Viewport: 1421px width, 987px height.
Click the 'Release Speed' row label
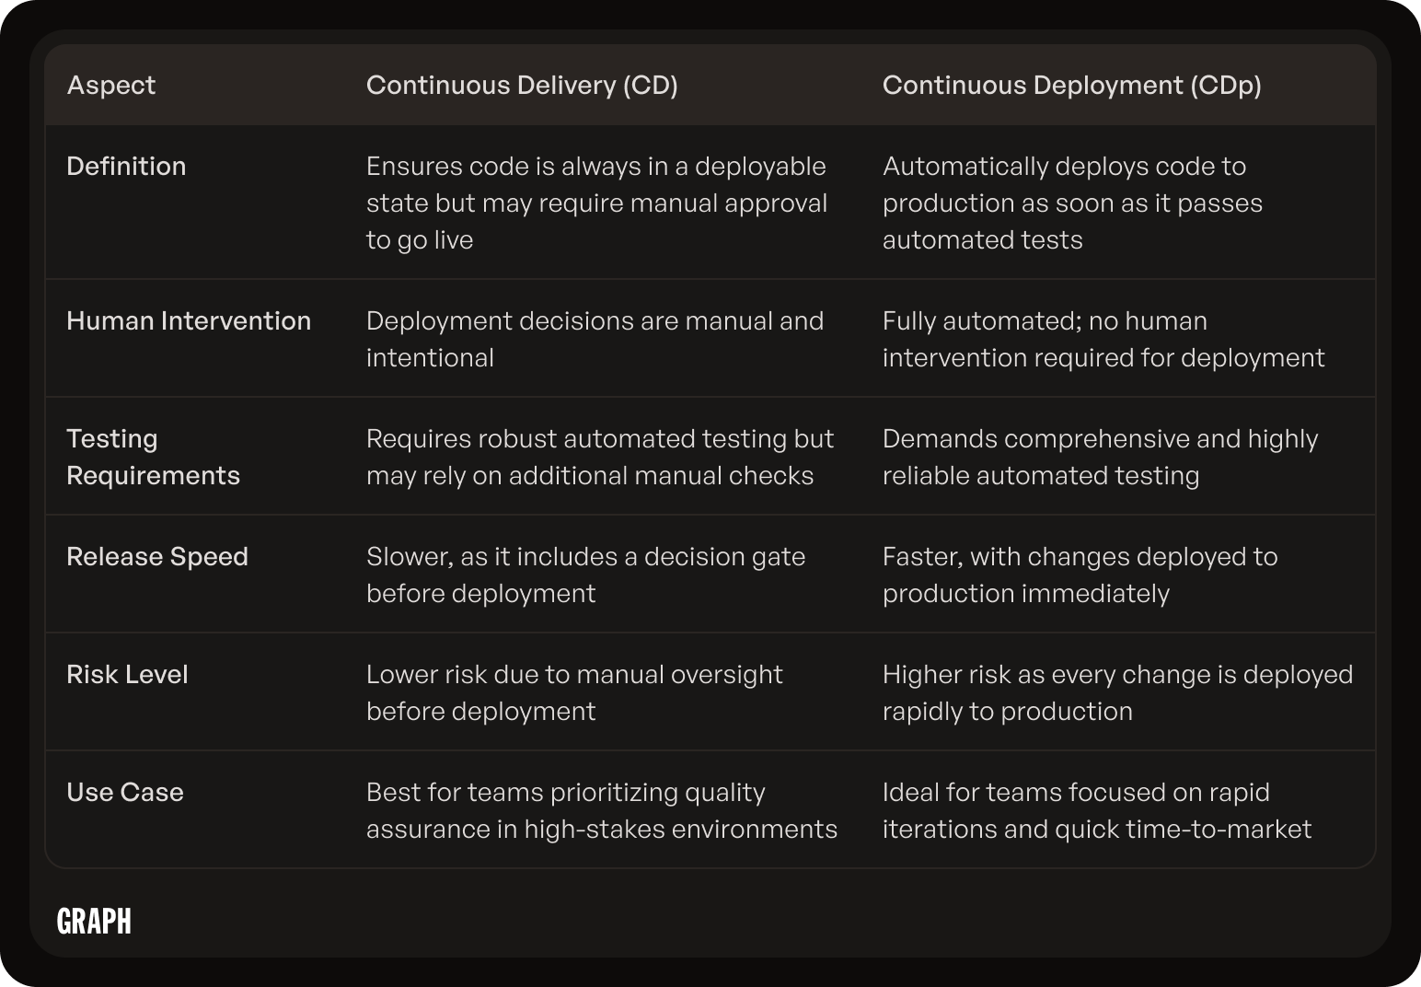[157, 556]
